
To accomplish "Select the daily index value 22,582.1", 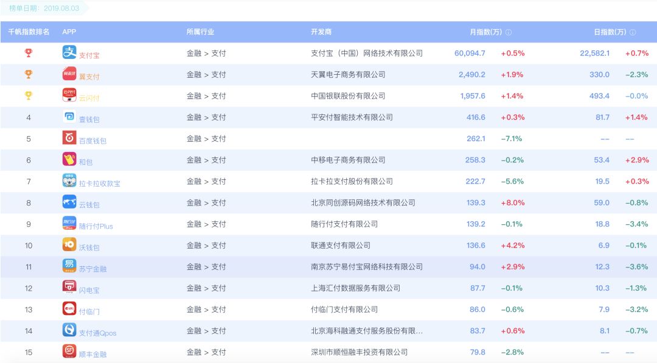I will point(594,53).
